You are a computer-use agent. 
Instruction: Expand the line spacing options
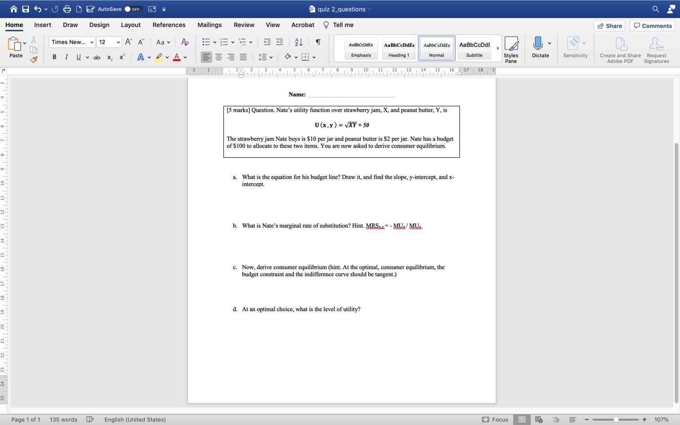[270, 57]
